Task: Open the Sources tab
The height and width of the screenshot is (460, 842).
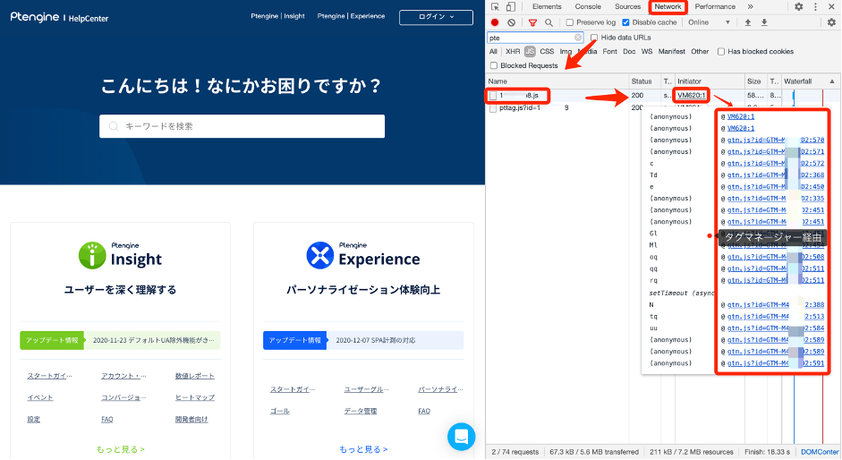Action: coord(627,7)
